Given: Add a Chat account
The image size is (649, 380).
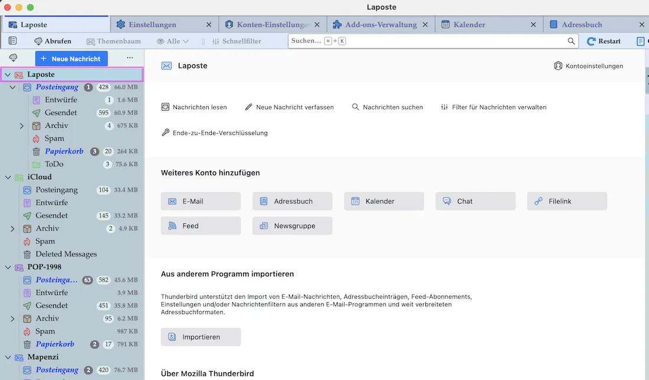Looking at the screenshot, I should pos(475,201).
